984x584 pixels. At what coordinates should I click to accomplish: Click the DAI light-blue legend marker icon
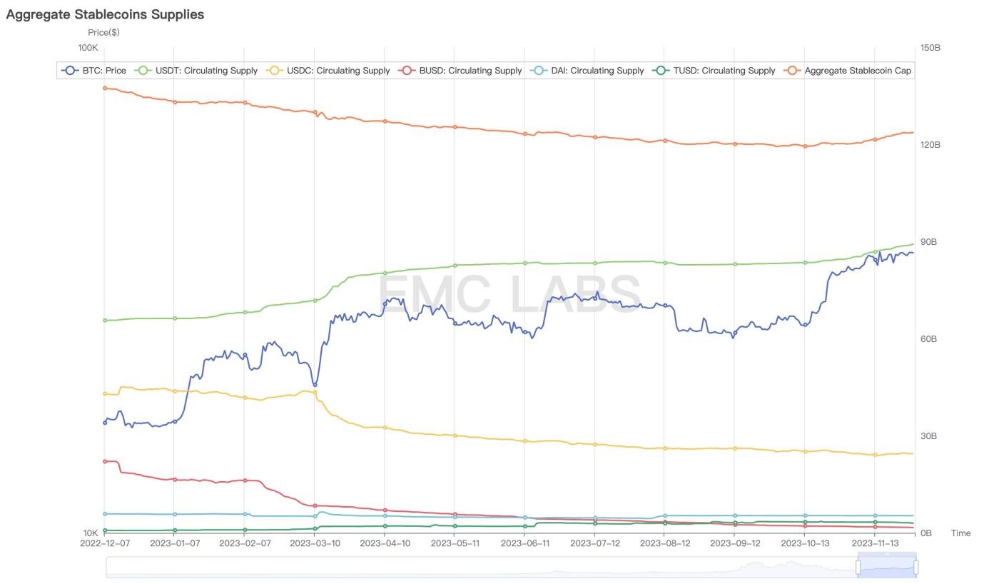539,71
